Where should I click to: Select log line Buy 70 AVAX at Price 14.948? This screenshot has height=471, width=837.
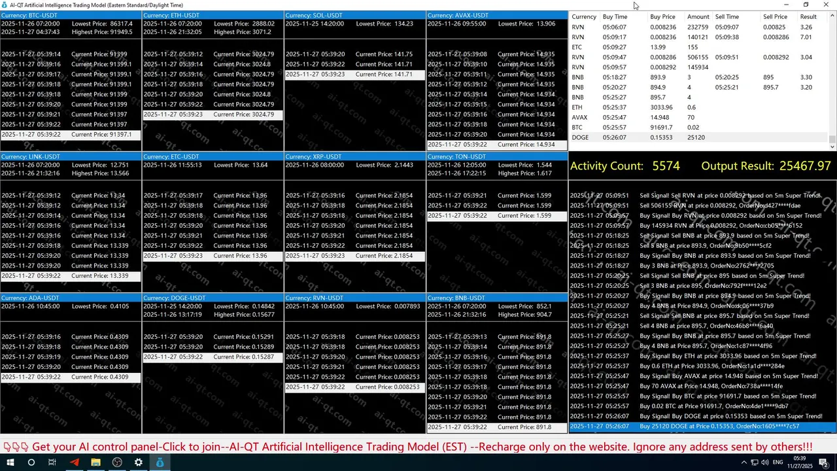coord(703,386)
